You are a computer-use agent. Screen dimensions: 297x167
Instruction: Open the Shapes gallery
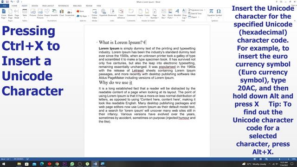(47, 13)
